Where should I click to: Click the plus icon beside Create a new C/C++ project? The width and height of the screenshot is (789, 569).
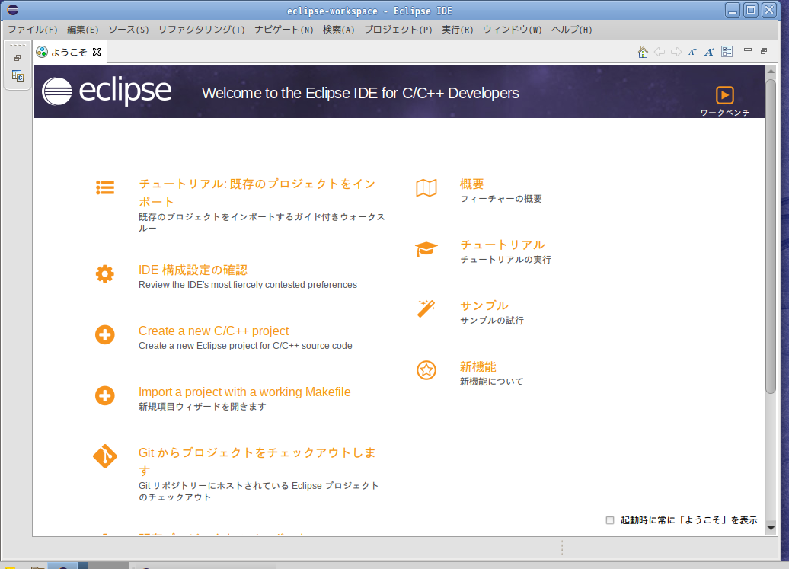[x=105, y=335]
